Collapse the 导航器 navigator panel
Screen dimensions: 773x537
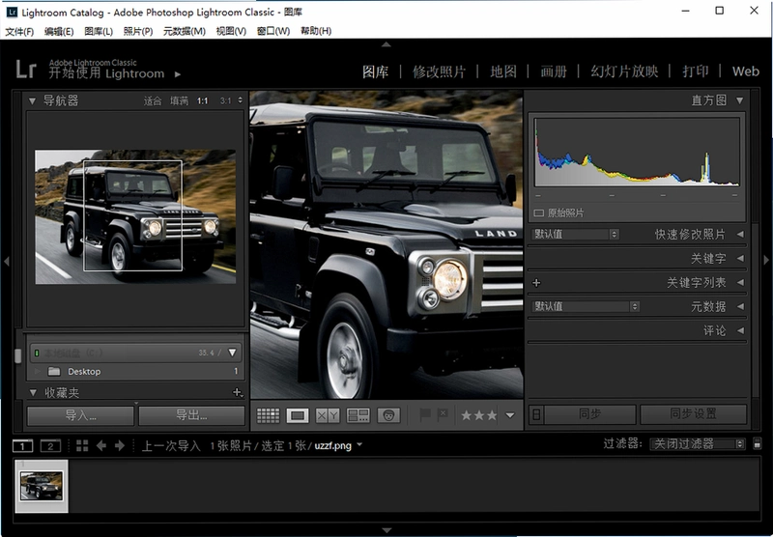coord(32,101)
